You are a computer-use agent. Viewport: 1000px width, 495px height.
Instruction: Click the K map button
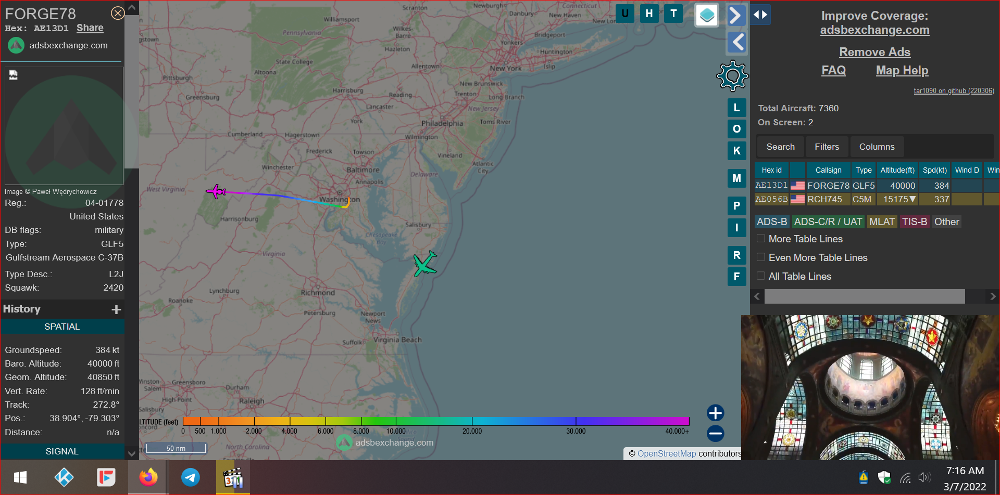pos(736,151)
